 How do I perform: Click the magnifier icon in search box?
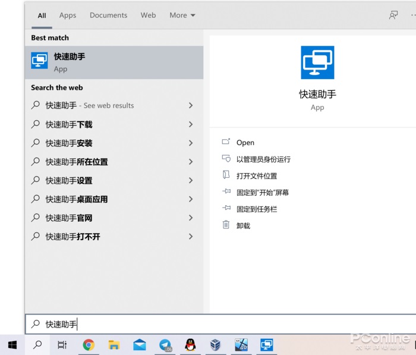pyautogui.click(x=35, y=324)
